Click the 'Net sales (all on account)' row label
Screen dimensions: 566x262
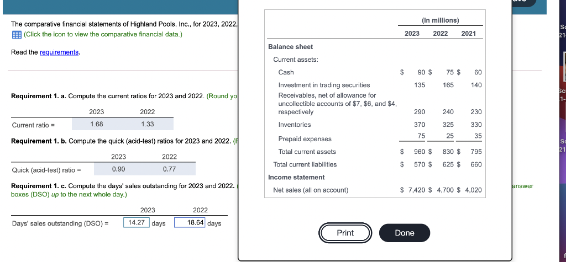tap(311, 190)
